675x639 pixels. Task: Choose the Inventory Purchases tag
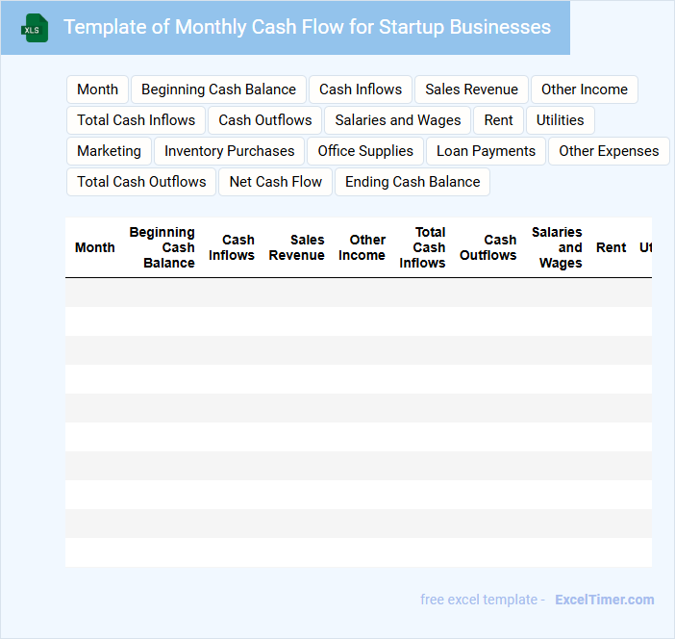229,151
